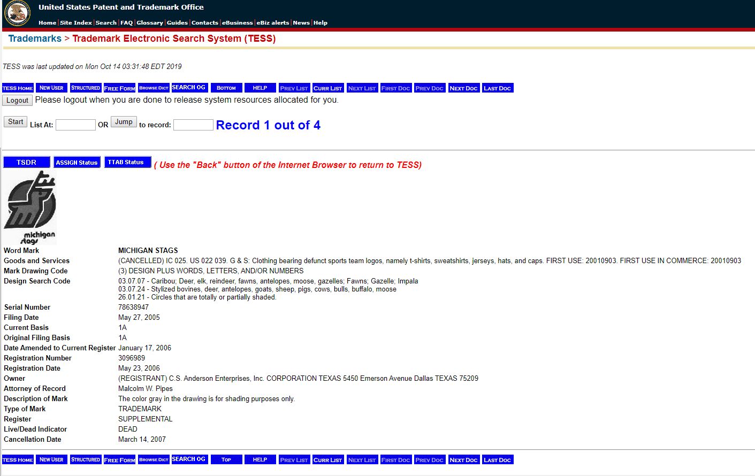This screenshot has height=476, width=755.
Task: Open News in the top navigation
Action: 301,22
